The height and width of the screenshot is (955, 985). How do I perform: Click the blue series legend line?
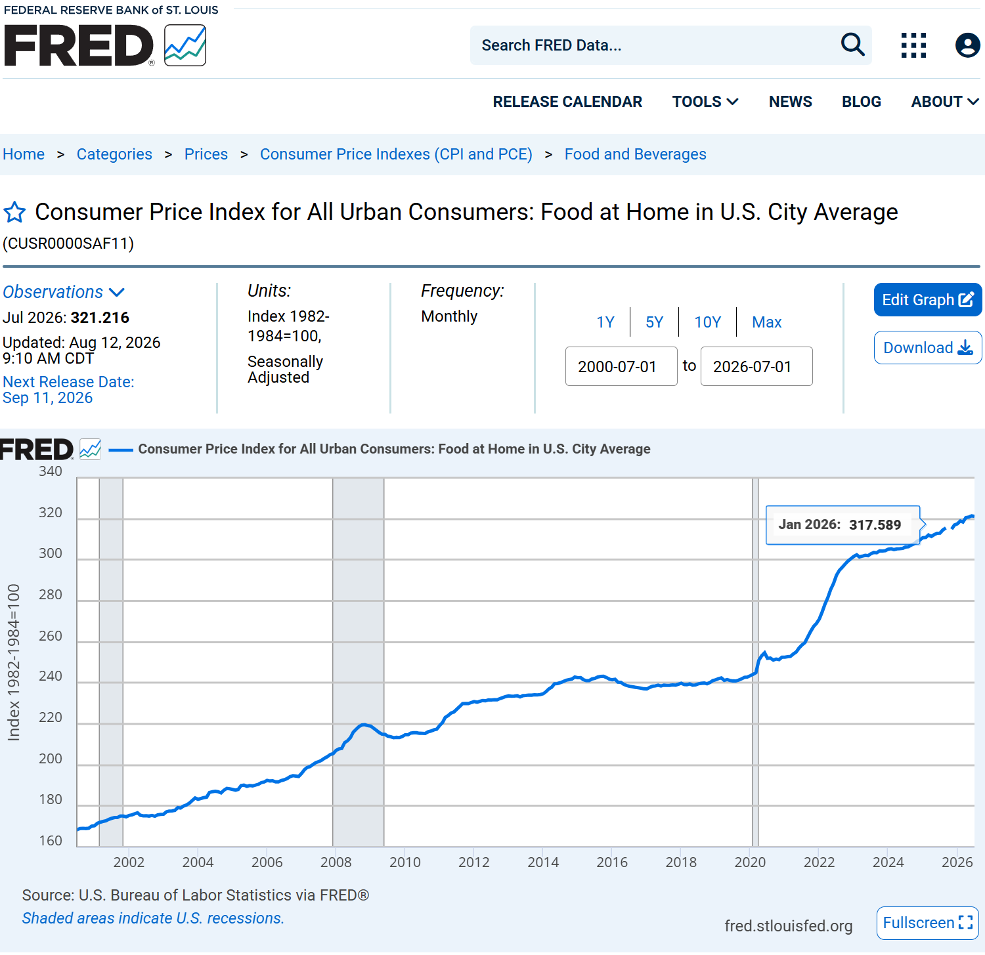coord(121,450)
